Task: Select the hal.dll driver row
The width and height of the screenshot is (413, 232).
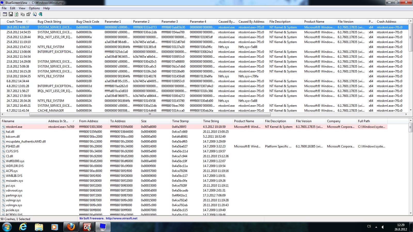Action: tap(10, 132)
